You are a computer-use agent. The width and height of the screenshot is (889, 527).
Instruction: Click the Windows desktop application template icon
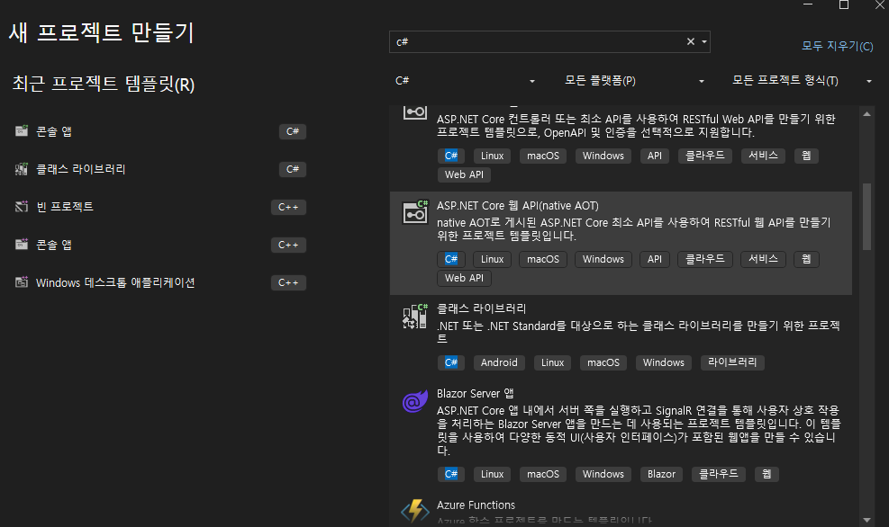(22, 281)
